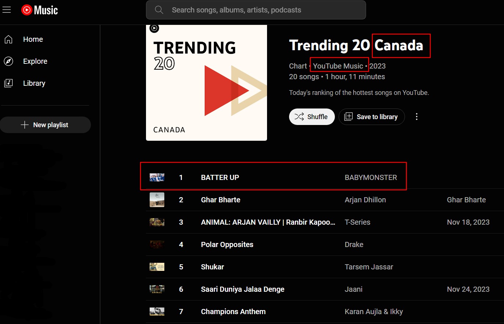This screenshot has width=504, height=324.
Task: Click the Explore compass icon
Action: tap(8, 61)
